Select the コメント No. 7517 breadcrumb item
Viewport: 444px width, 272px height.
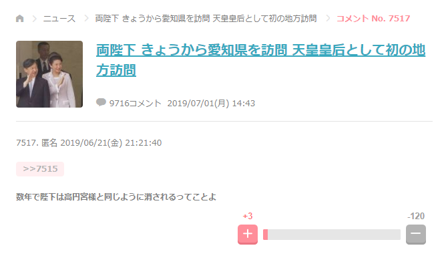point(373,19)
